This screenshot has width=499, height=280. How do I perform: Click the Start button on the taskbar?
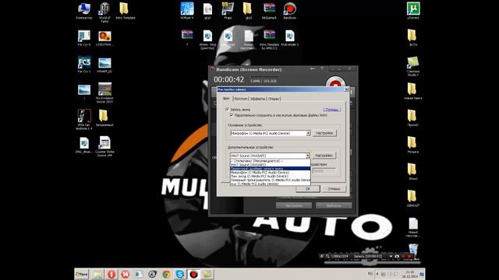point(82,274)
